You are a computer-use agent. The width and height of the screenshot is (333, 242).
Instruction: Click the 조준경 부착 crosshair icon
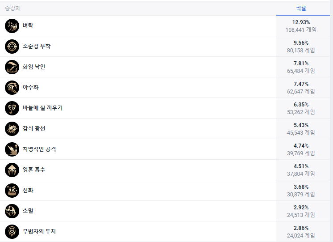(12, 47)
